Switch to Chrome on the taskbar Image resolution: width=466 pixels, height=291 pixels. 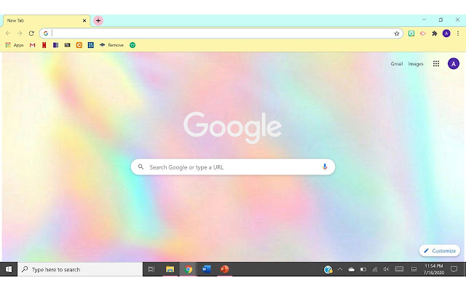pyautogui.click(x=188, y=269)
